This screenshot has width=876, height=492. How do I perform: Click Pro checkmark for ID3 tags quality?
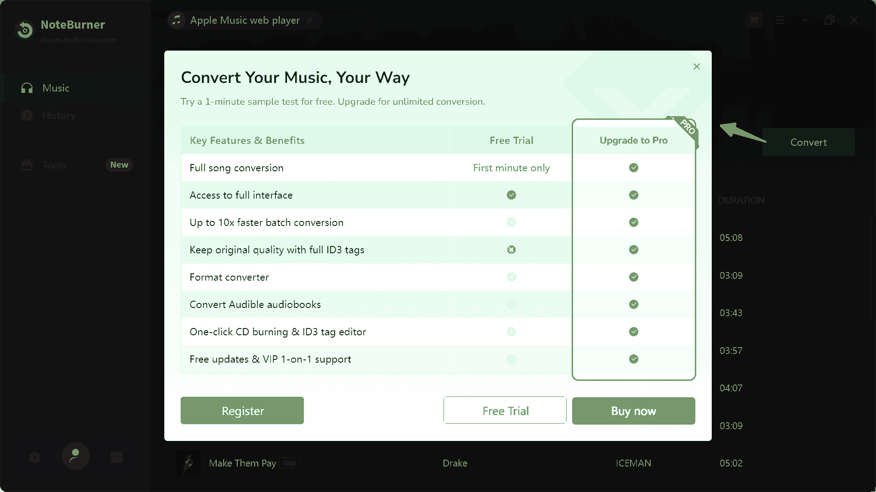tap(634, 250)
